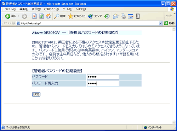This screenshot has height=131, width=177.
Task: Close the Internet Explorer window
Action: pos(173,4)
